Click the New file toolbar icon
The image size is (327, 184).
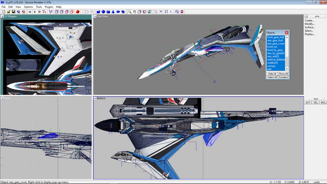coord(4,12)
